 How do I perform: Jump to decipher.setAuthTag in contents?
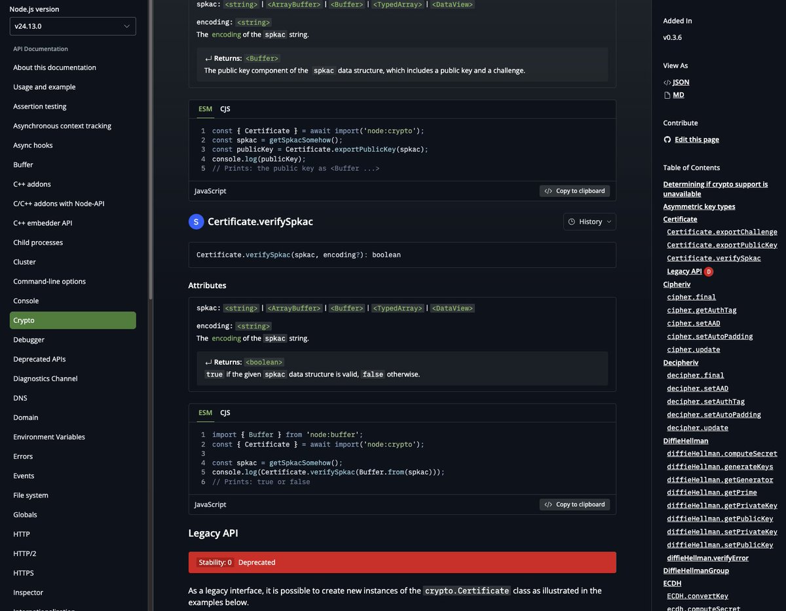tap(705, 402)
